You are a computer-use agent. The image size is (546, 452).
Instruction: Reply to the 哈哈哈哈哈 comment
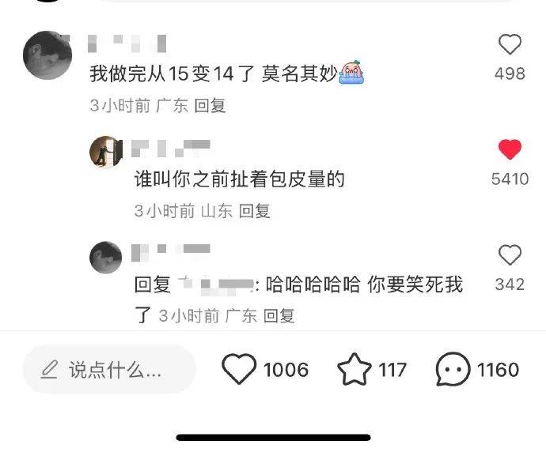pos(279,316)
